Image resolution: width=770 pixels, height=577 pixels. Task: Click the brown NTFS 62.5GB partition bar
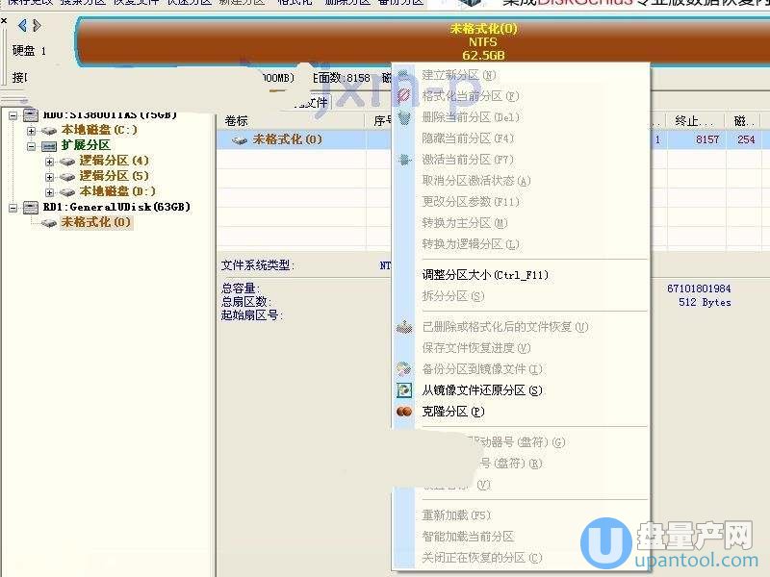click(423, 41)
